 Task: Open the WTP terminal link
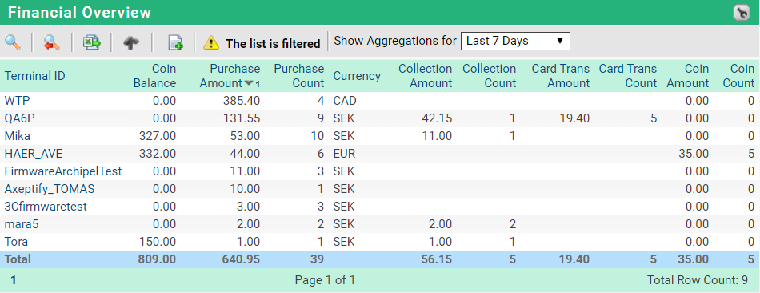[x=14, y=101]
